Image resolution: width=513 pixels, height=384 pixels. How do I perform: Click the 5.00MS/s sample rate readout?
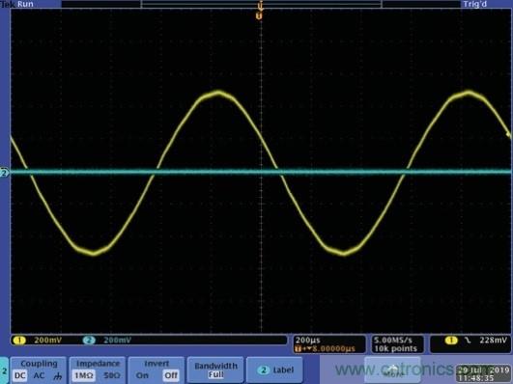(x=393, y=341)
